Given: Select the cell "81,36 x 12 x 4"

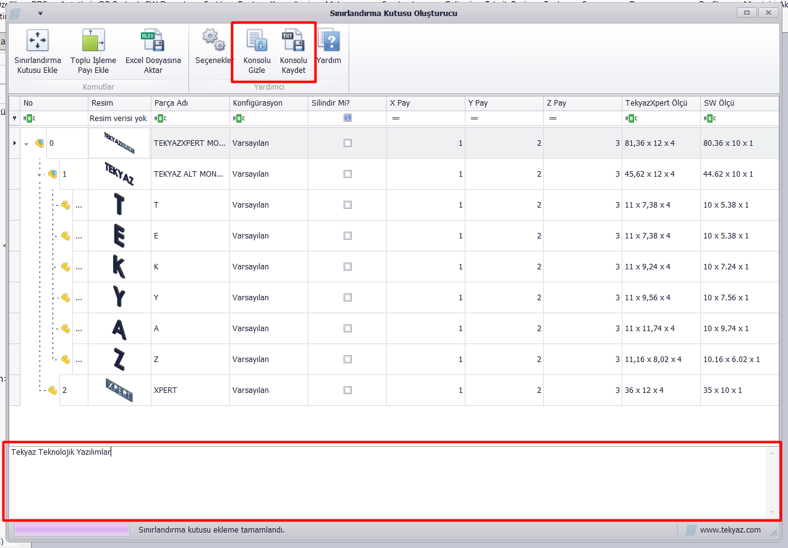Looking at the screenshot, I should pyautogui.click(x=661, y=143).
